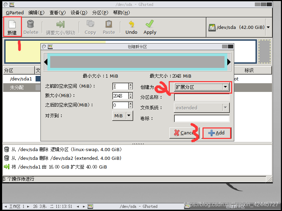The image size is (282, 211).
Task: Expand the /dev/sda device selector
Action: (268, 27)
